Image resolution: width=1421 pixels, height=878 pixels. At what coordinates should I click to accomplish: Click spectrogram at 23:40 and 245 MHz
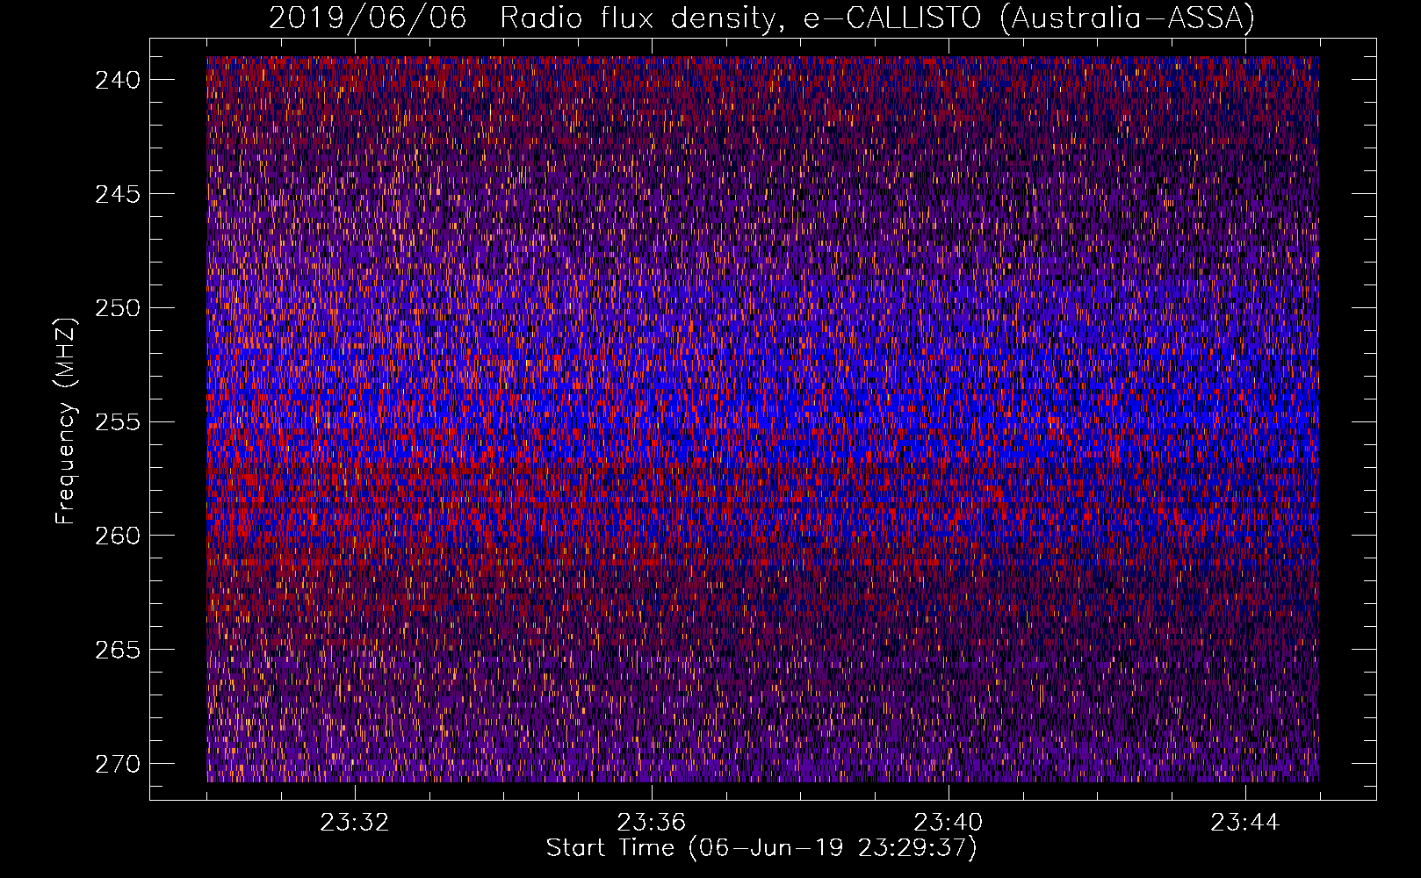[949, 194]
